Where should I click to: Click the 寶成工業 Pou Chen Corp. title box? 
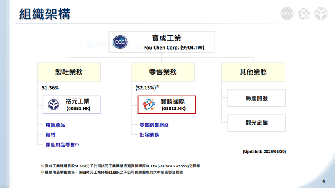(x=162, y=42)
